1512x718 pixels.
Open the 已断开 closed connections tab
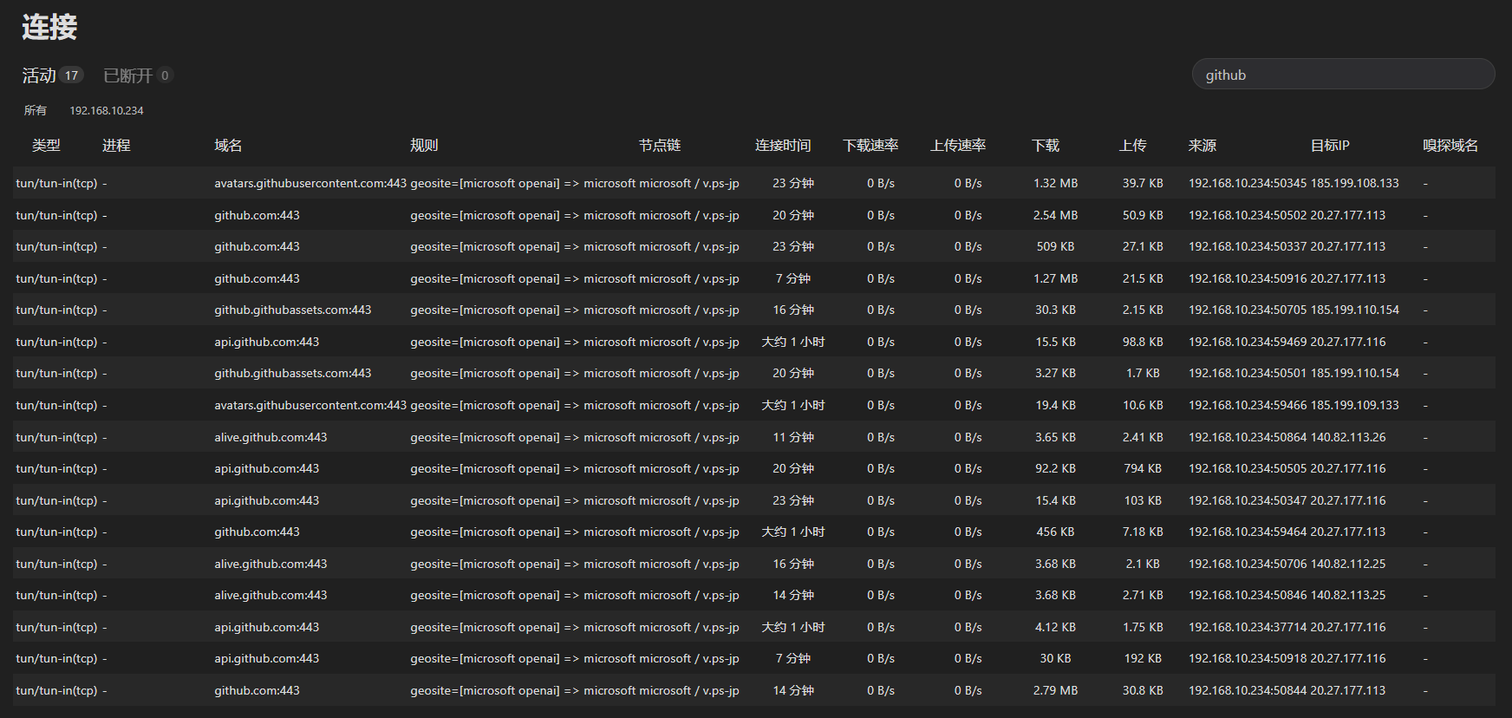click(138, 75)
